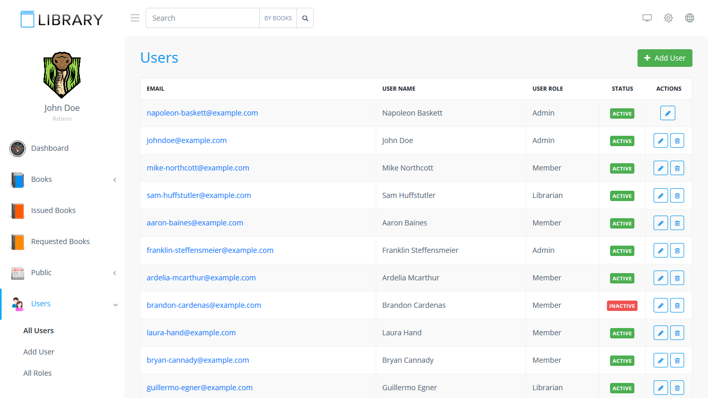Click the search magnifier icon
The height and width of the screenshot is (398, 708).
tap(305, 18)
